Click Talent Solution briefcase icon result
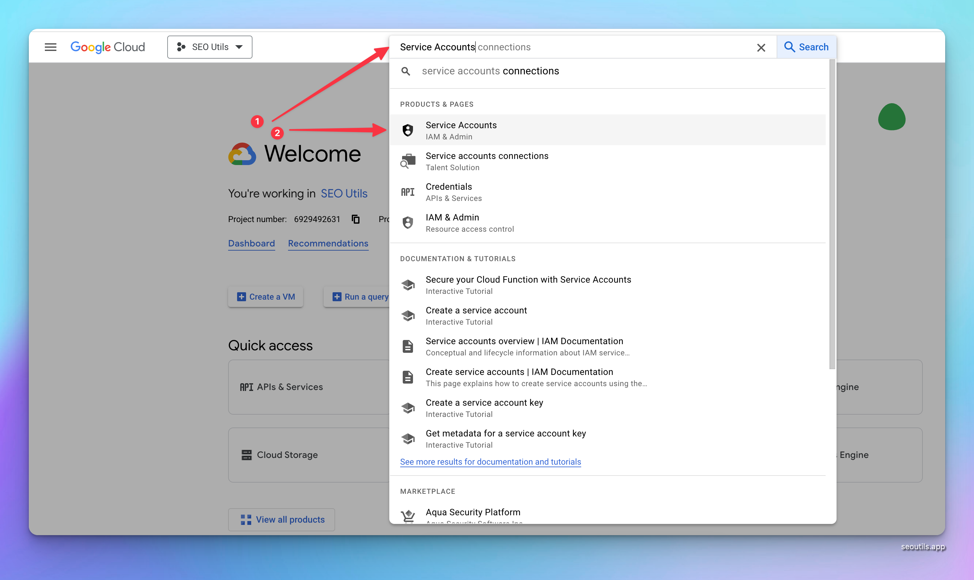 tap(408, 161)
